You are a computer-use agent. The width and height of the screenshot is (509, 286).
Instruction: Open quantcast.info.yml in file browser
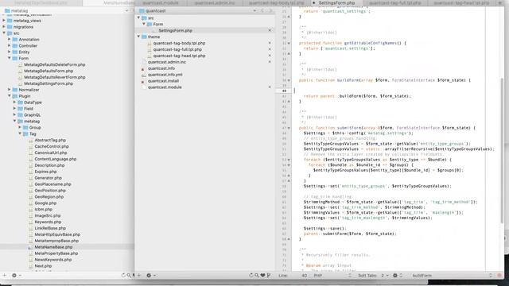click(x=165, y=74)
